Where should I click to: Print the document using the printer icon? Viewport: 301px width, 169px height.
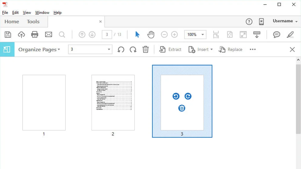[x=35, y=34]
